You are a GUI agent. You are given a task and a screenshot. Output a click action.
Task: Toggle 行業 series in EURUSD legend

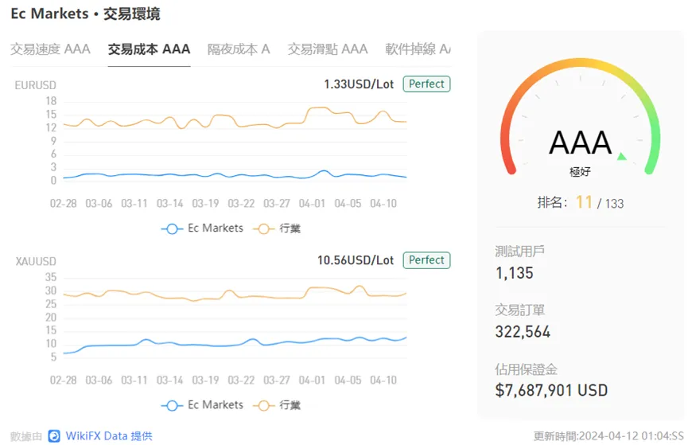click(x=277, y=228)
